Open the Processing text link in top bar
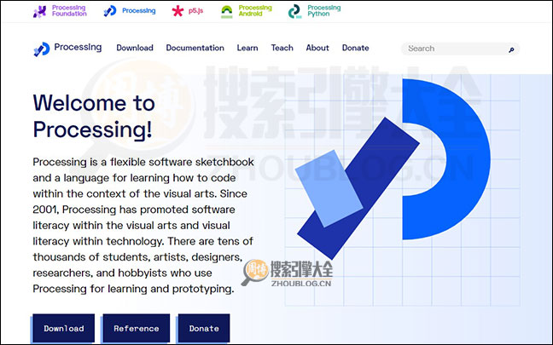 pos(138,11)
